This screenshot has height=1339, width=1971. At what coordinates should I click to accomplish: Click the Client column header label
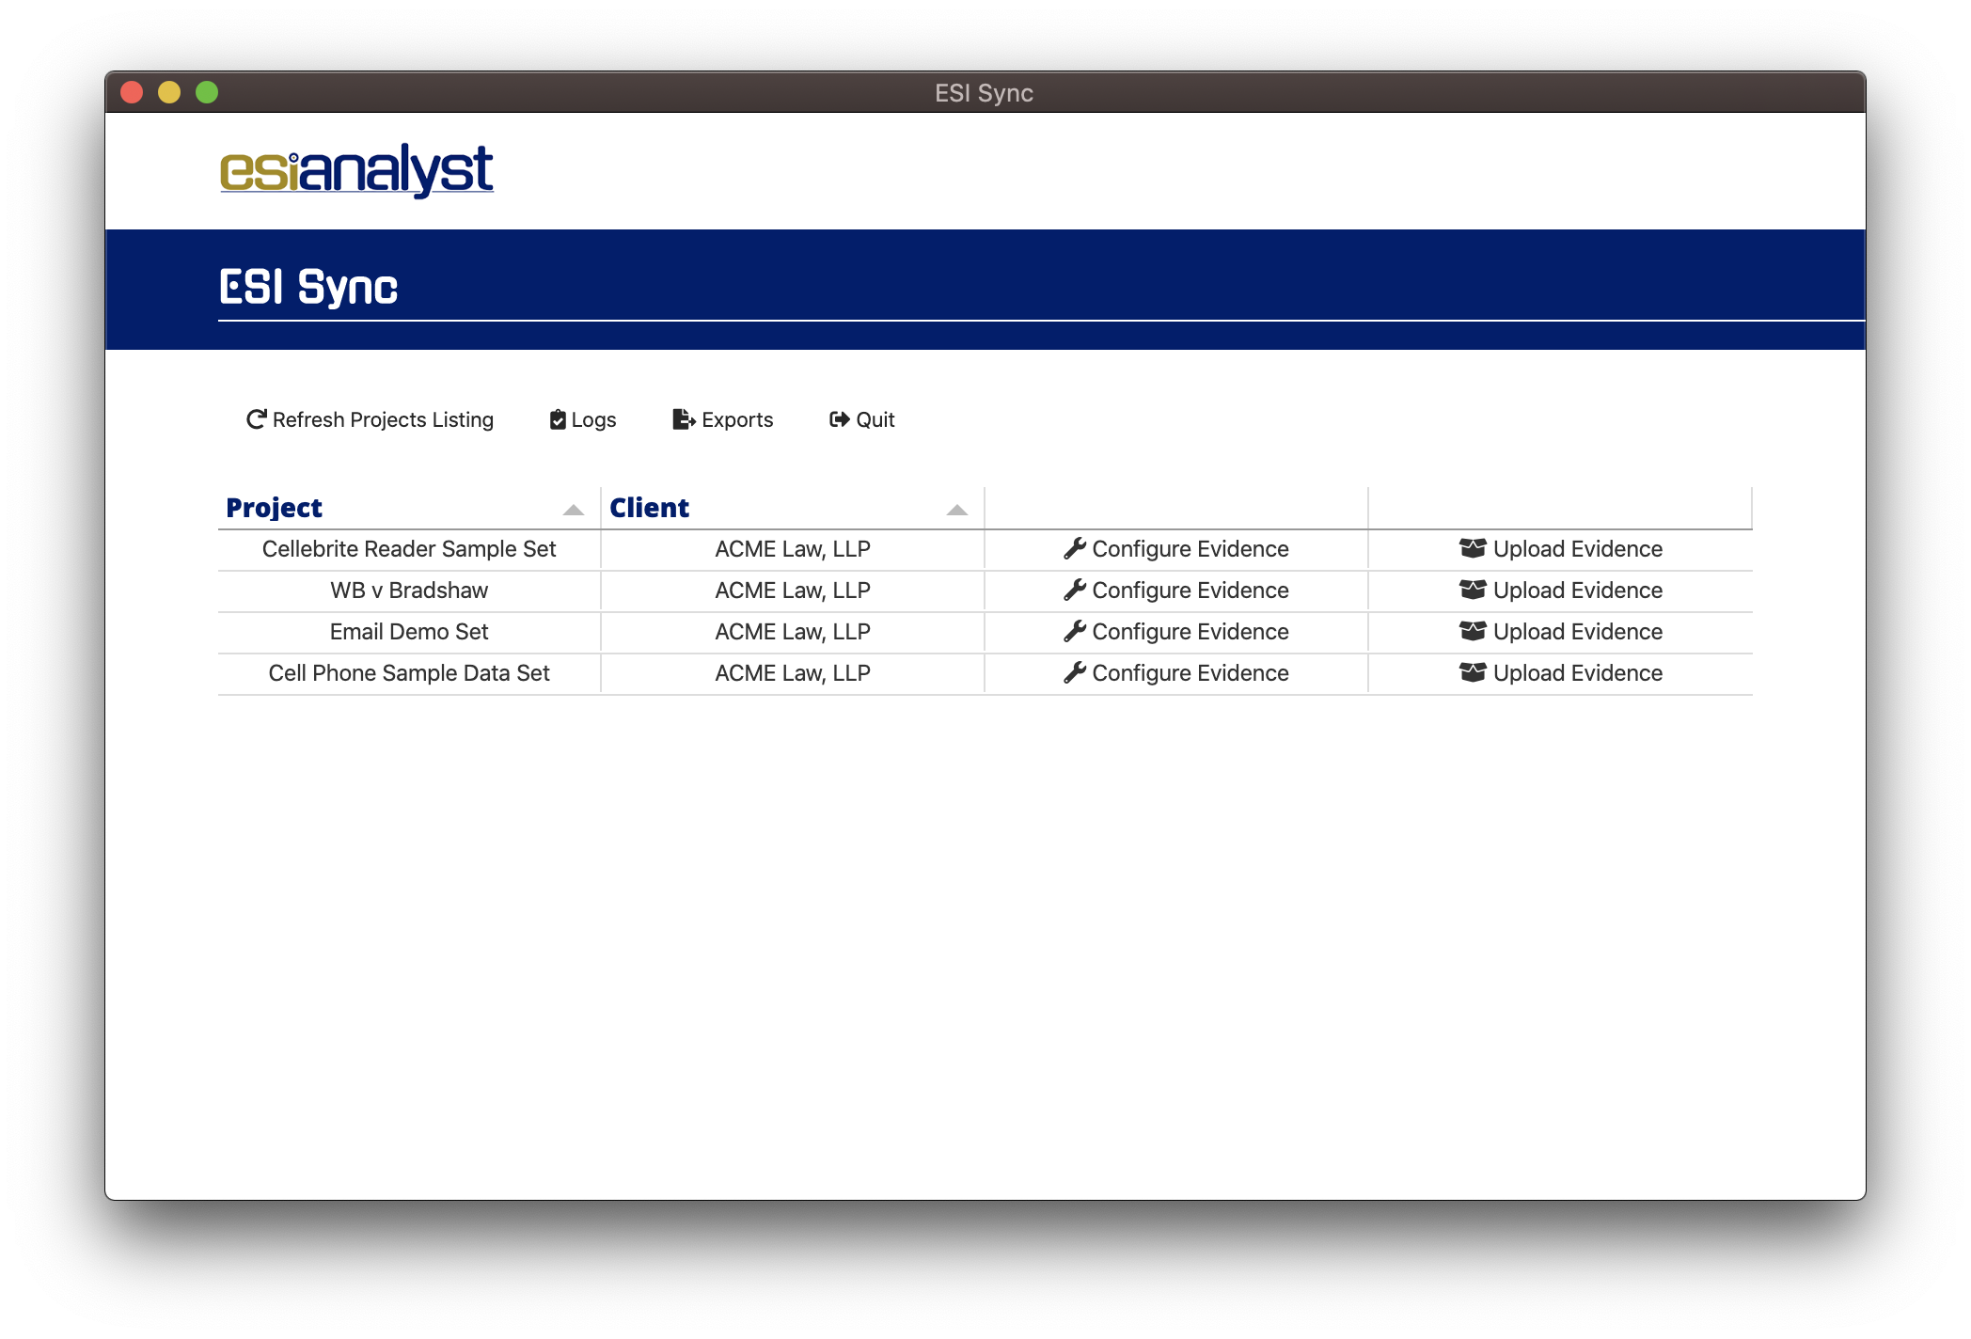[649, 508]
